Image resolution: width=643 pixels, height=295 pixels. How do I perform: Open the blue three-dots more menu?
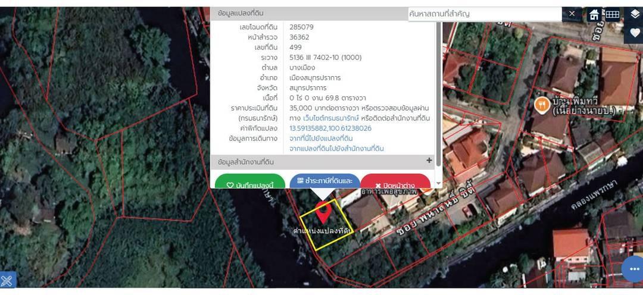633,269
